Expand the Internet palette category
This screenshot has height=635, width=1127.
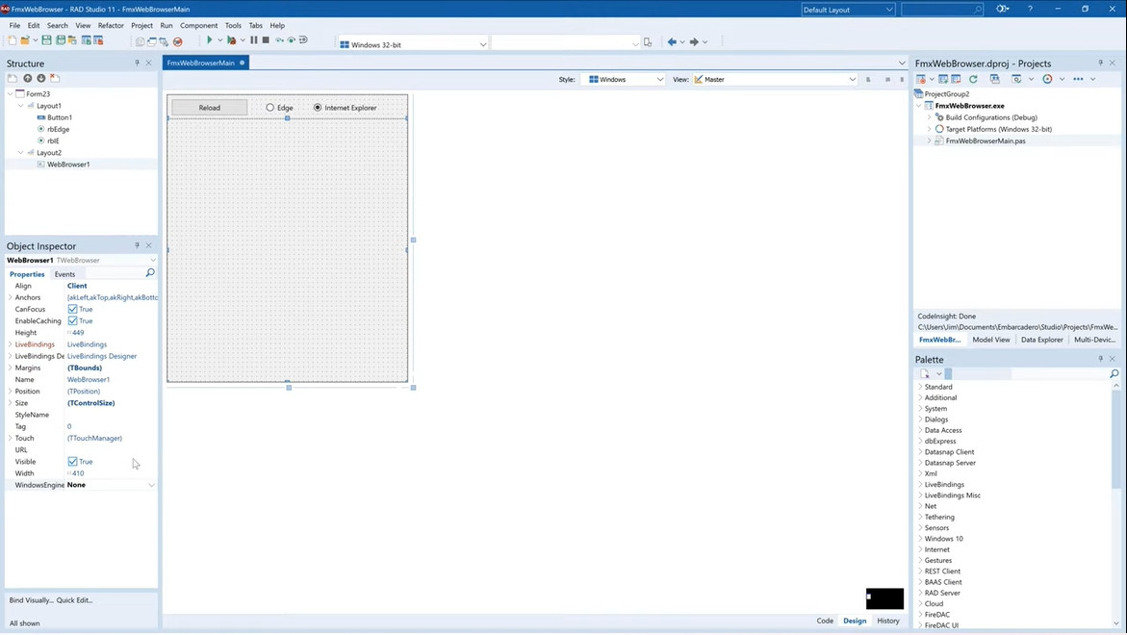coord(920,549)
